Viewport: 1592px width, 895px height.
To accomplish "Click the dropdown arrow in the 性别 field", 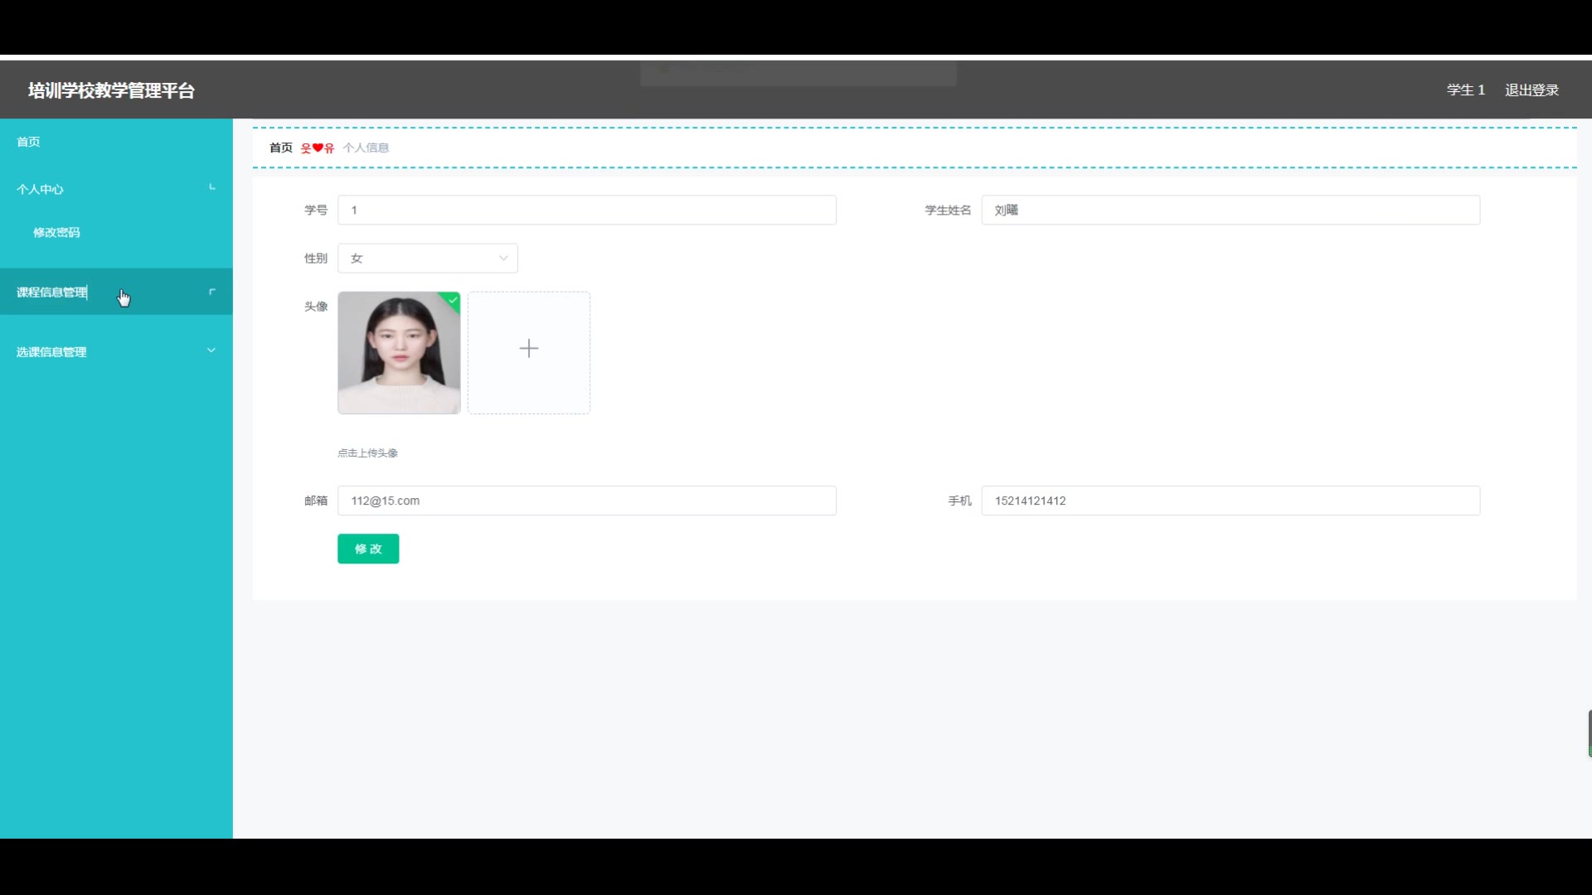I will (x=503, y=259).
